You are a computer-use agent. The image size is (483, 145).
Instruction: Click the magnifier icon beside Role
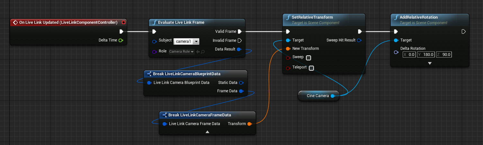tap(203, 52)
